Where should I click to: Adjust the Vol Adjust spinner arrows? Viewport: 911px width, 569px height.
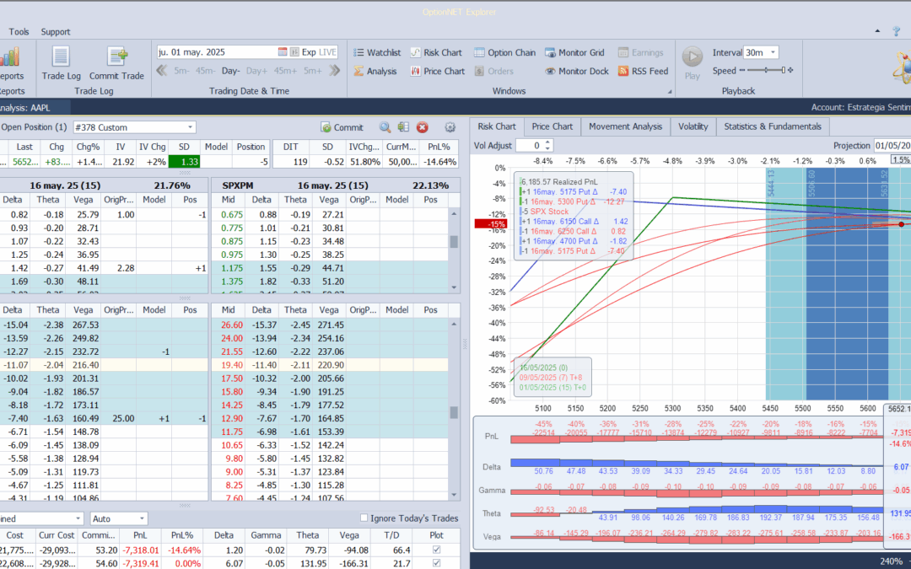548,145
